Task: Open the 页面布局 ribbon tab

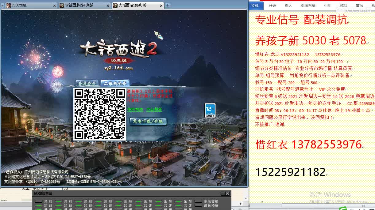Action: tap(308, 6)
